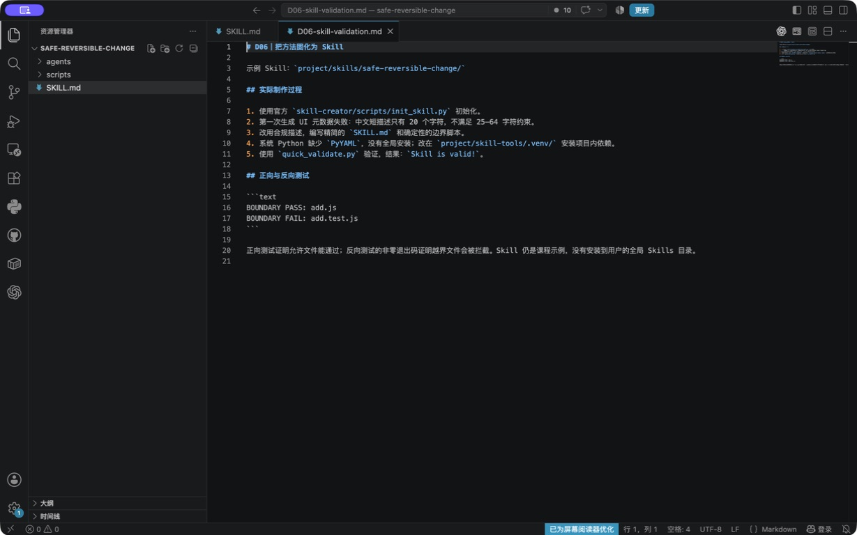
Task: Open the Manage gear icon
Action: 14,509
